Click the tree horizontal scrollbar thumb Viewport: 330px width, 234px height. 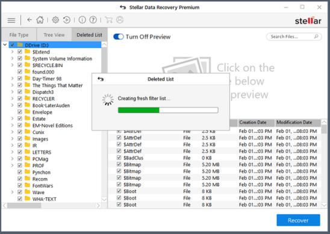(24, 205)
